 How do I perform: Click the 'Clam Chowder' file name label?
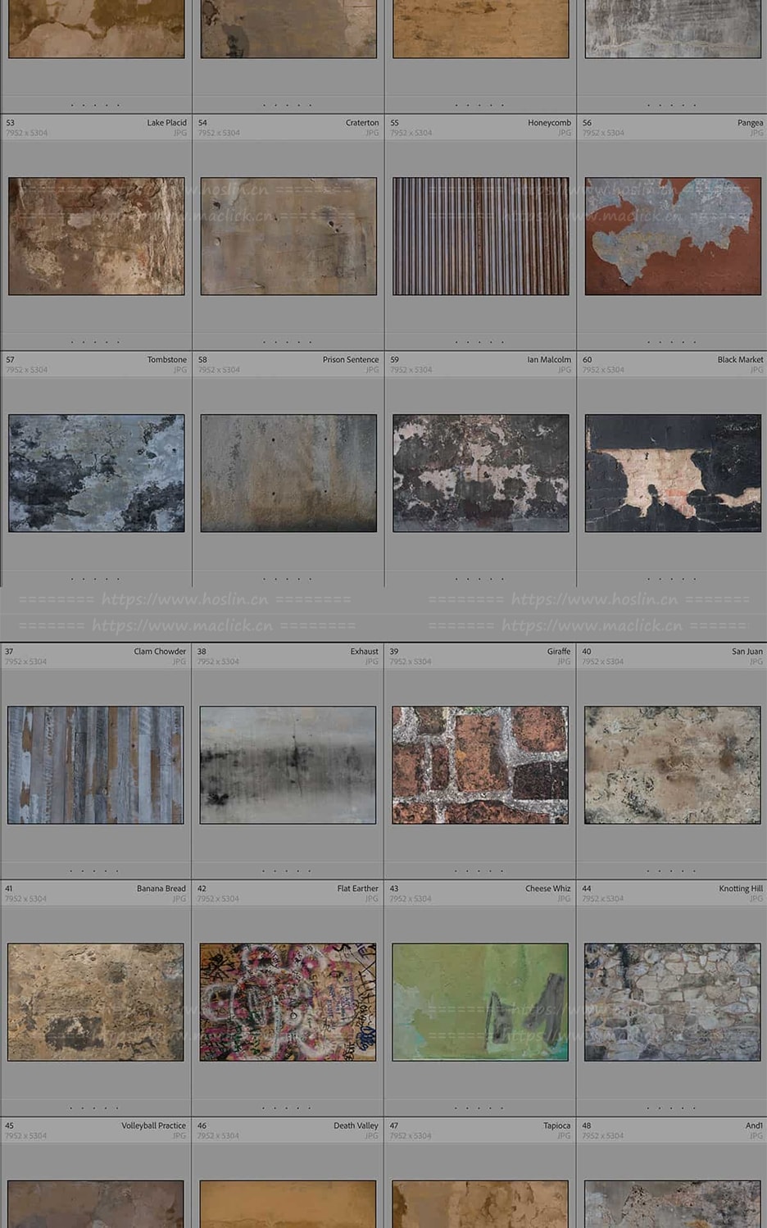(160, 652)
